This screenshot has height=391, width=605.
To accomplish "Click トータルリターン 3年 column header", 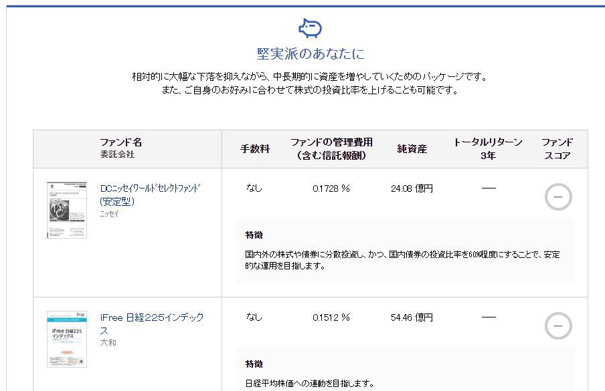I will 488,148.
